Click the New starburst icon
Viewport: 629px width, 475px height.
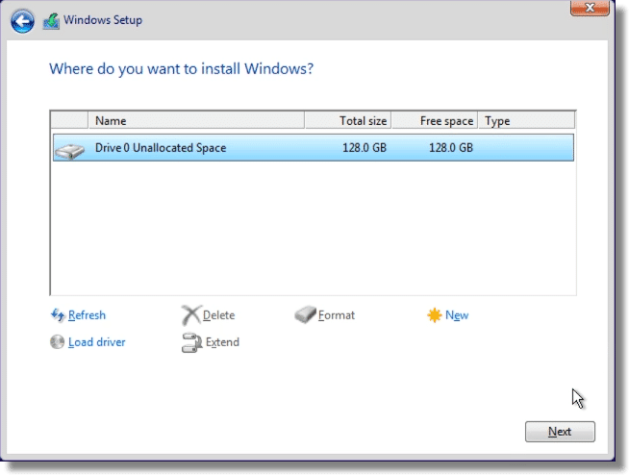[434, 315]
